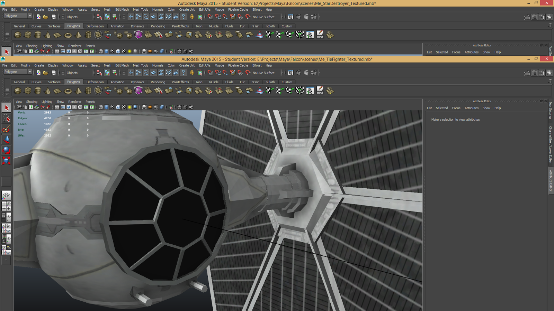The image size is (554, 311).
Task: Toggle Attribute Editor button in TieFighter top-right sidebar icons
Action: click(535, 73)
